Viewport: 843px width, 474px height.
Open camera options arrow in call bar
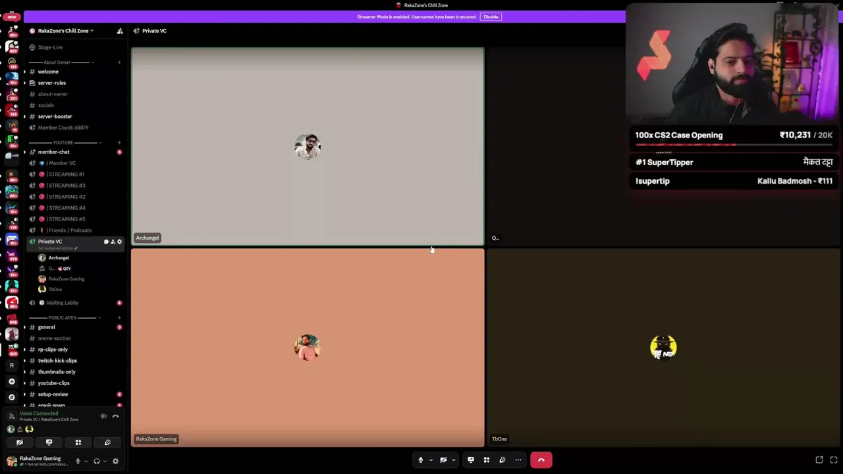point(453,460)
